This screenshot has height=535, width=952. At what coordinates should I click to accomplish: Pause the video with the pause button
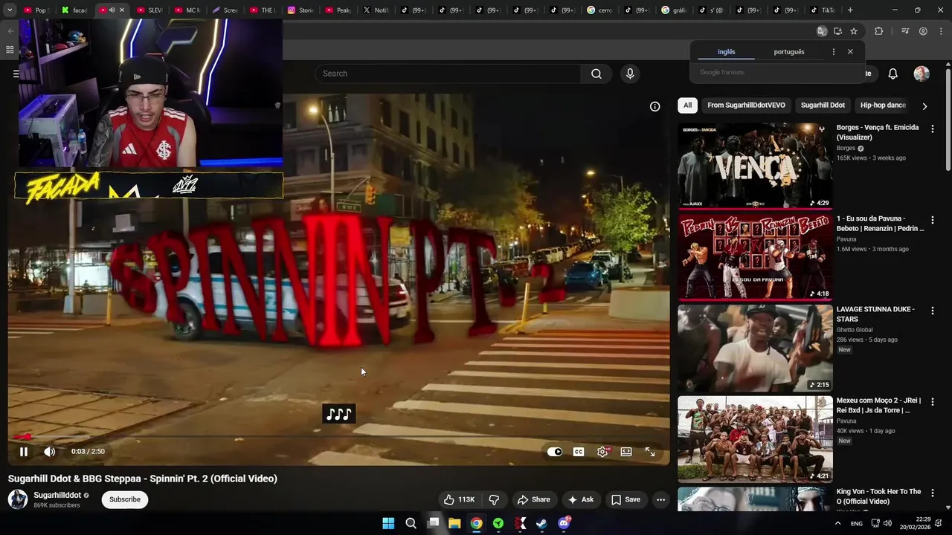[x=24, y=452]
